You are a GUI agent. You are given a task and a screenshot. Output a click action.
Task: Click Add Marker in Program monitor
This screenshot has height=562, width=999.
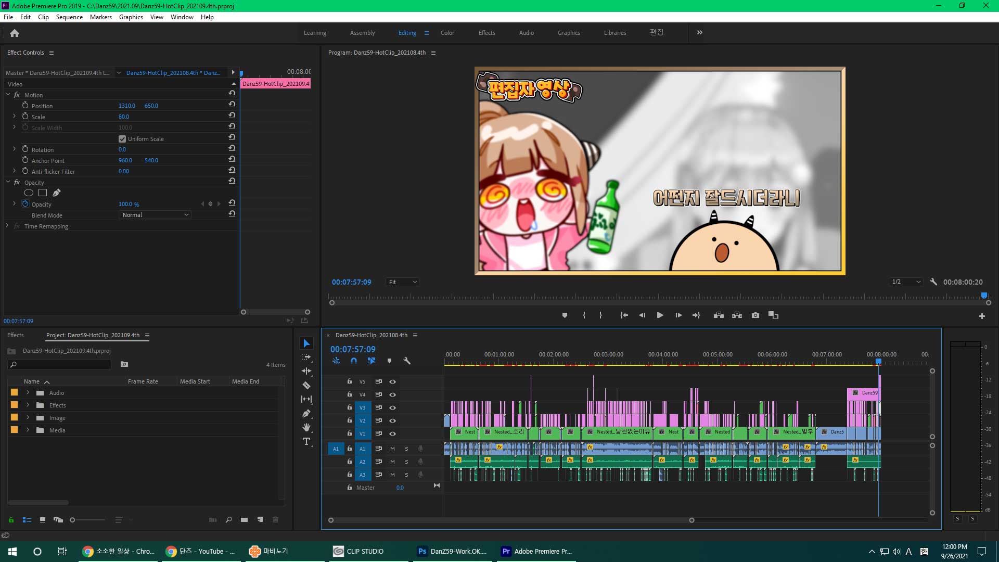pyautogui.click(x=565, y=315)
